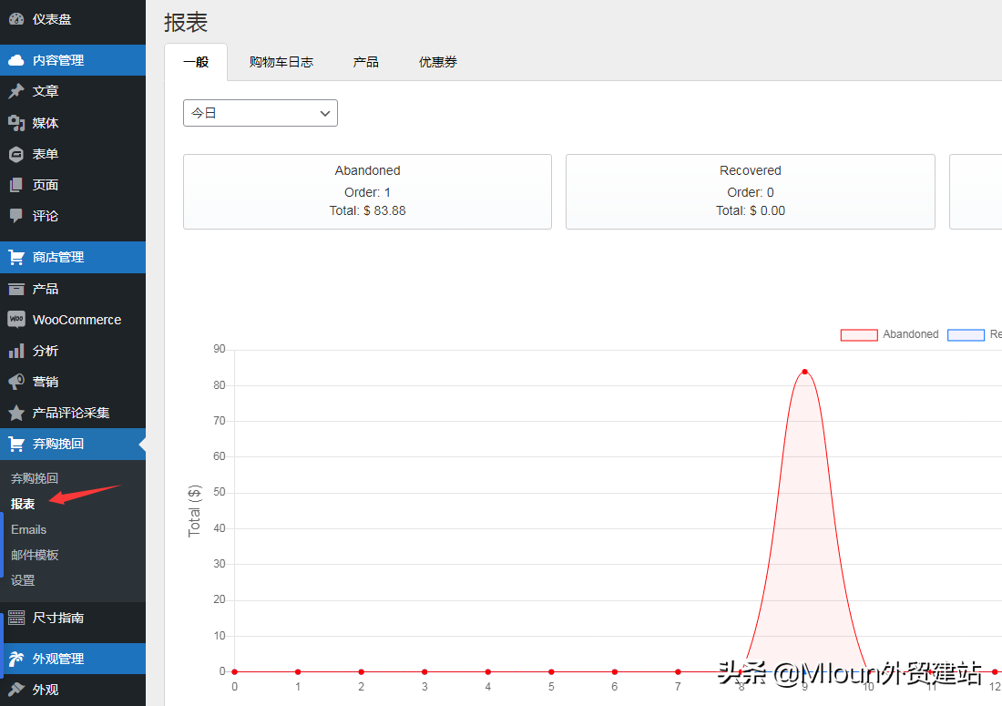Image resolution: width=1002 pixels, height=706 pixels.
Task: Click the cart icon beside 弃购挽回 menu
Action: tap(16, 444)
